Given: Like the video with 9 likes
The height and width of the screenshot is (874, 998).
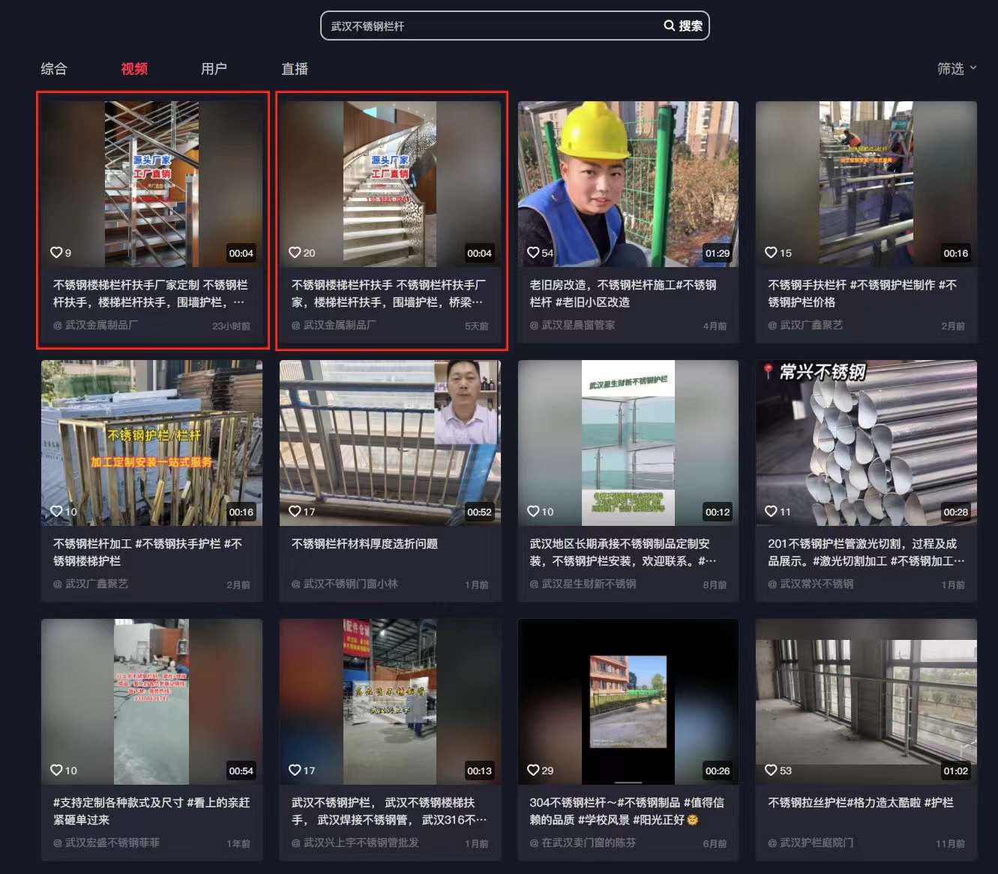Looking at the screenshot, I should [56, 253].
